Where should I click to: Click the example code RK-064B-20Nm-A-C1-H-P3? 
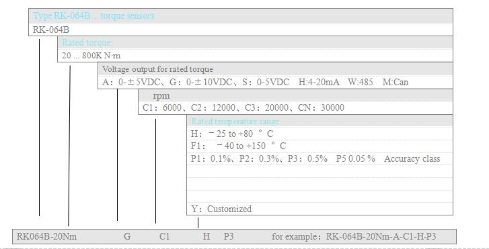coord(381,236)
